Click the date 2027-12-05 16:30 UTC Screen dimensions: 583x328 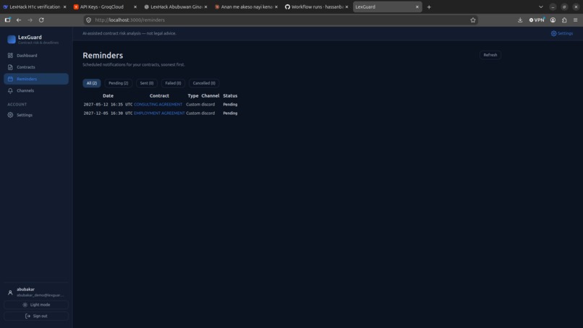[108, 113]
